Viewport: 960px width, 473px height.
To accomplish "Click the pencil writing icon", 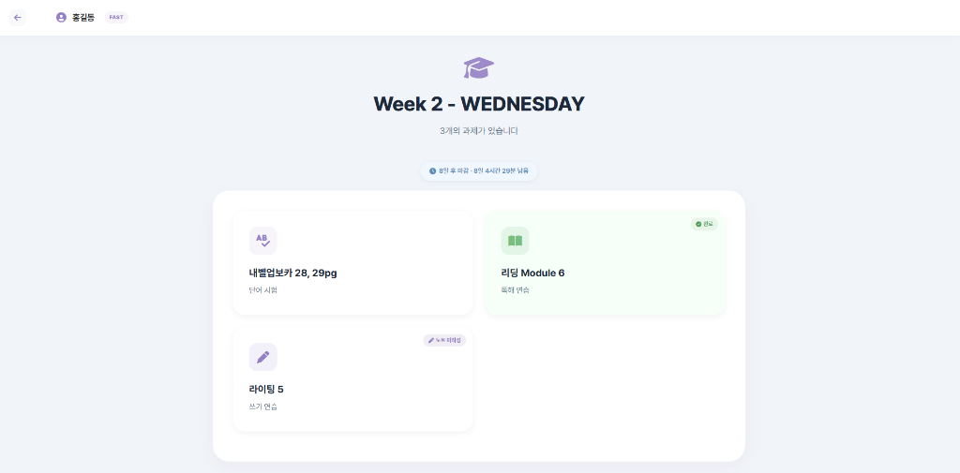I will pos(262,357).
